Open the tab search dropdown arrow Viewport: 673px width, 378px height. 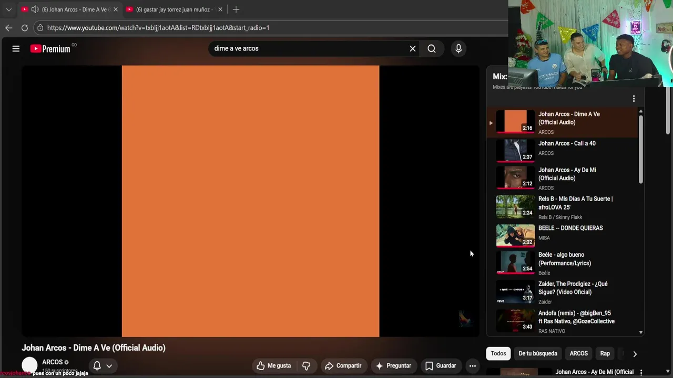pyautogui.click(x=8, y=9)
